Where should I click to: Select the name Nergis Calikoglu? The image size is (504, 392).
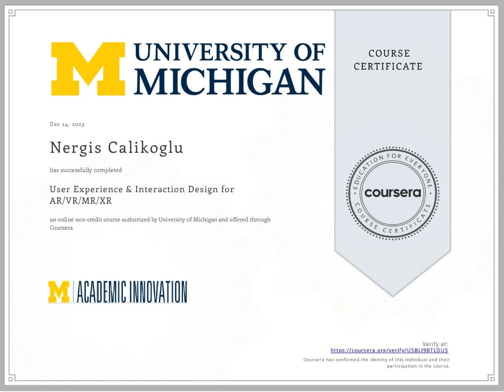click(x=116, y=148)
